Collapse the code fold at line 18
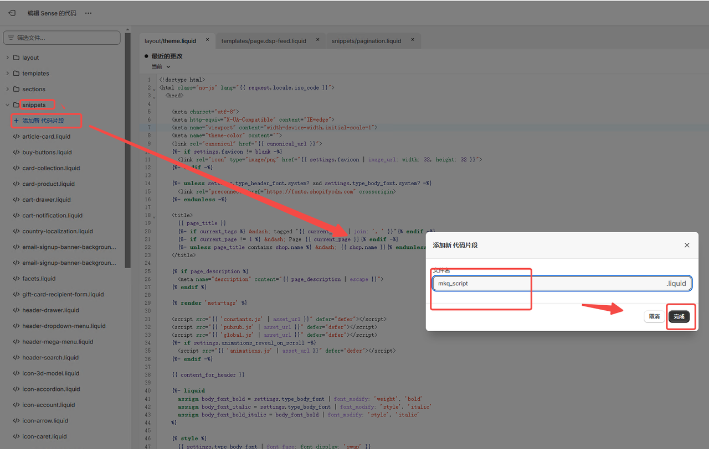709x449 pixels. pyautogui.click(x=154, y=216)
